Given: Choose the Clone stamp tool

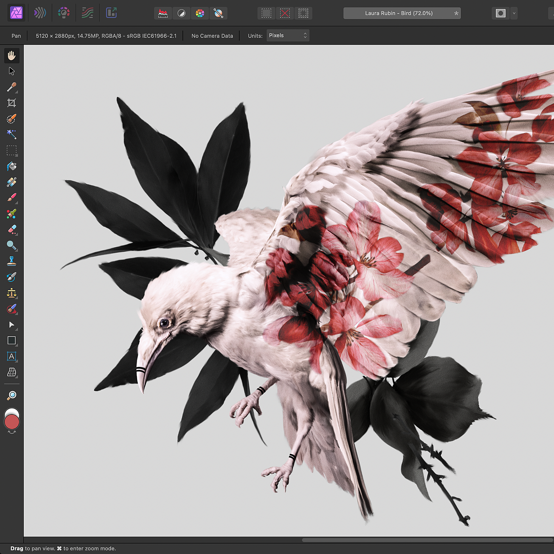Looking at the screenshot, I should pos(11,261).
